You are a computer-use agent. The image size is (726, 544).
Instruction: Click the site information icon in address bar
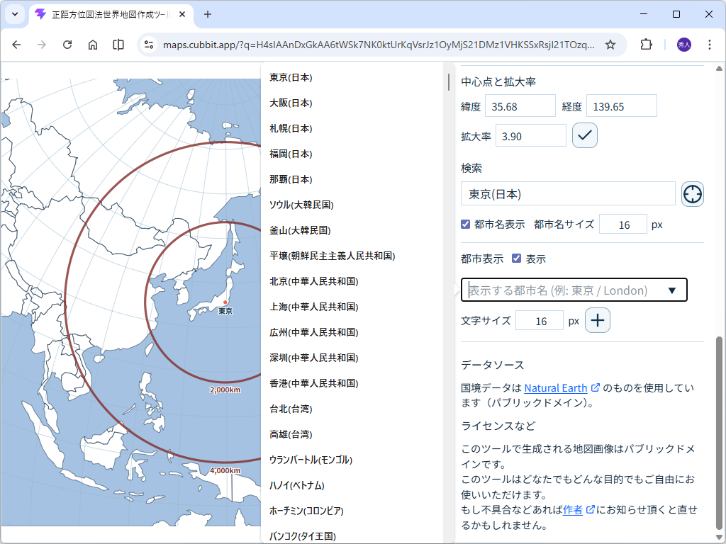(x=148, y=44)
